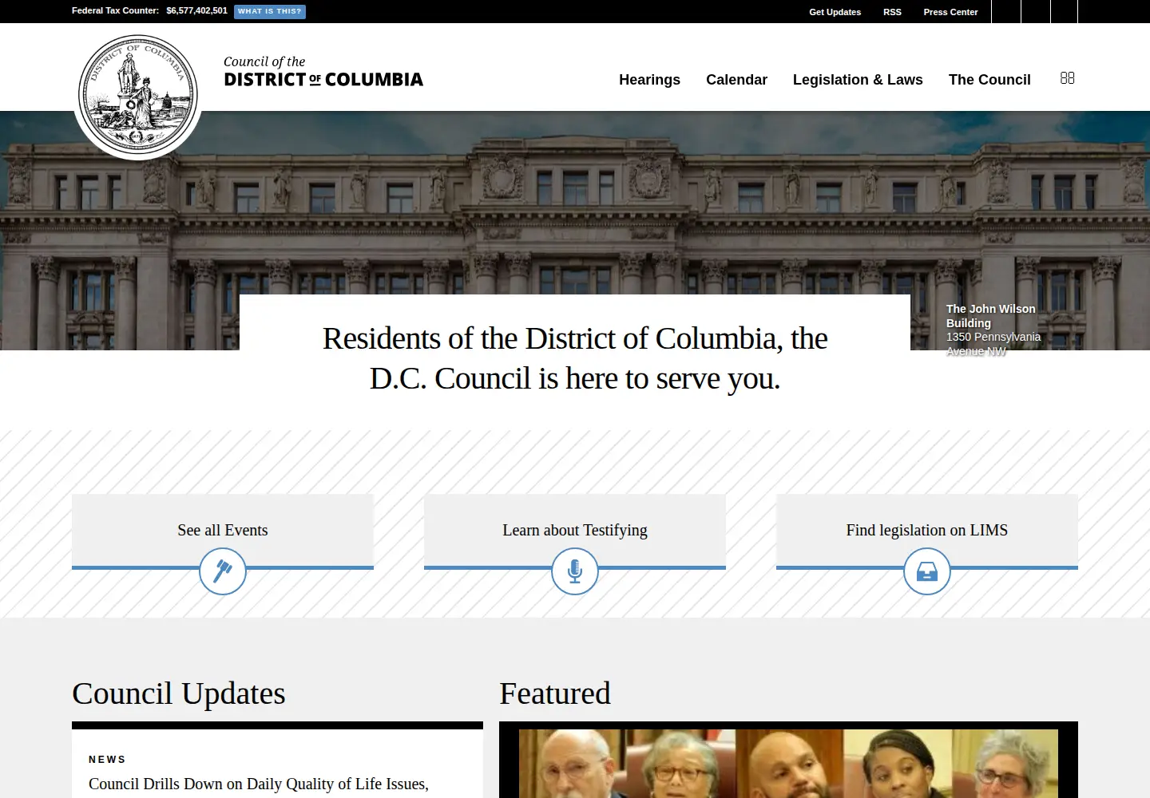This screenshot has width=1150, height=798.
Task: Open the Legislation & Laws menu
Action: point(858,80)
